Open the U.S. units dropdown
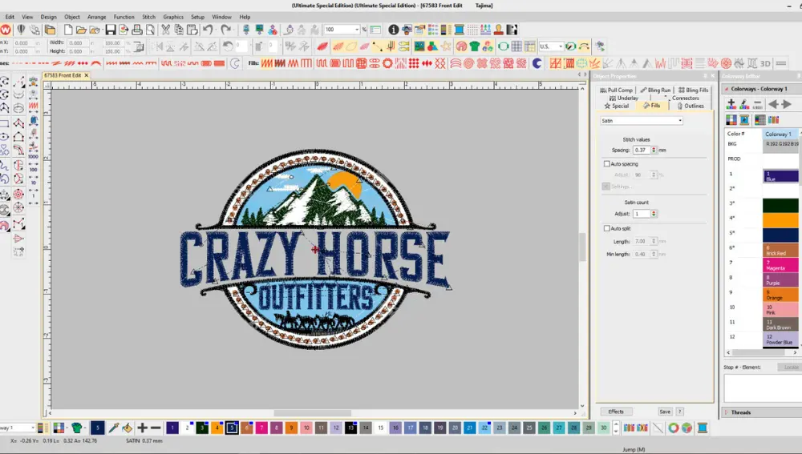Image resolution: width=802 pixels, height=454 pixels. click(x=560, y=46)
